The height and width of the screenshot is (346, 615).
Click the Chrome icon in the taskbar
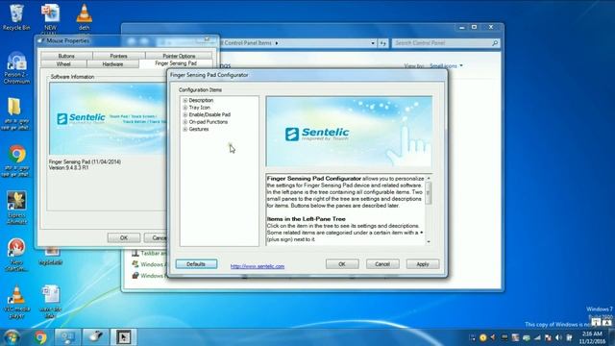(40, 337)
